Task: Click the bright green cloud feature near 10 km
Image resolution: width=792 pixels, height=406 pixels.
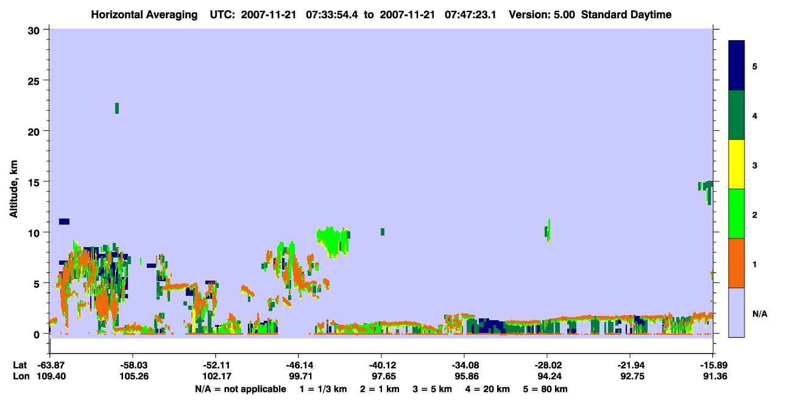Action: pyautogui.click(x=333, y=240)
